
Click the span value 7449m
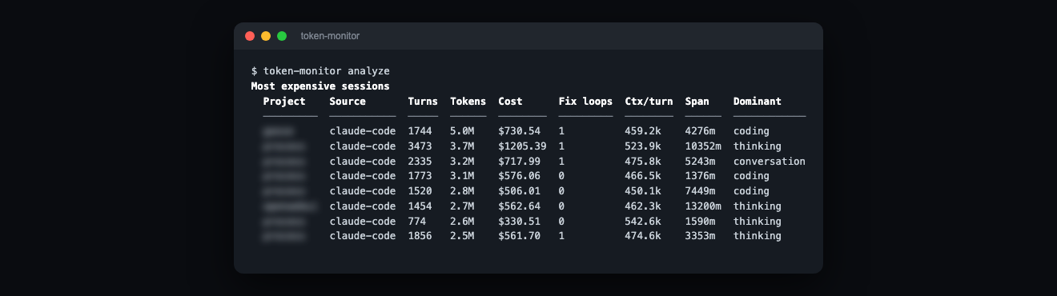(701, 191)
